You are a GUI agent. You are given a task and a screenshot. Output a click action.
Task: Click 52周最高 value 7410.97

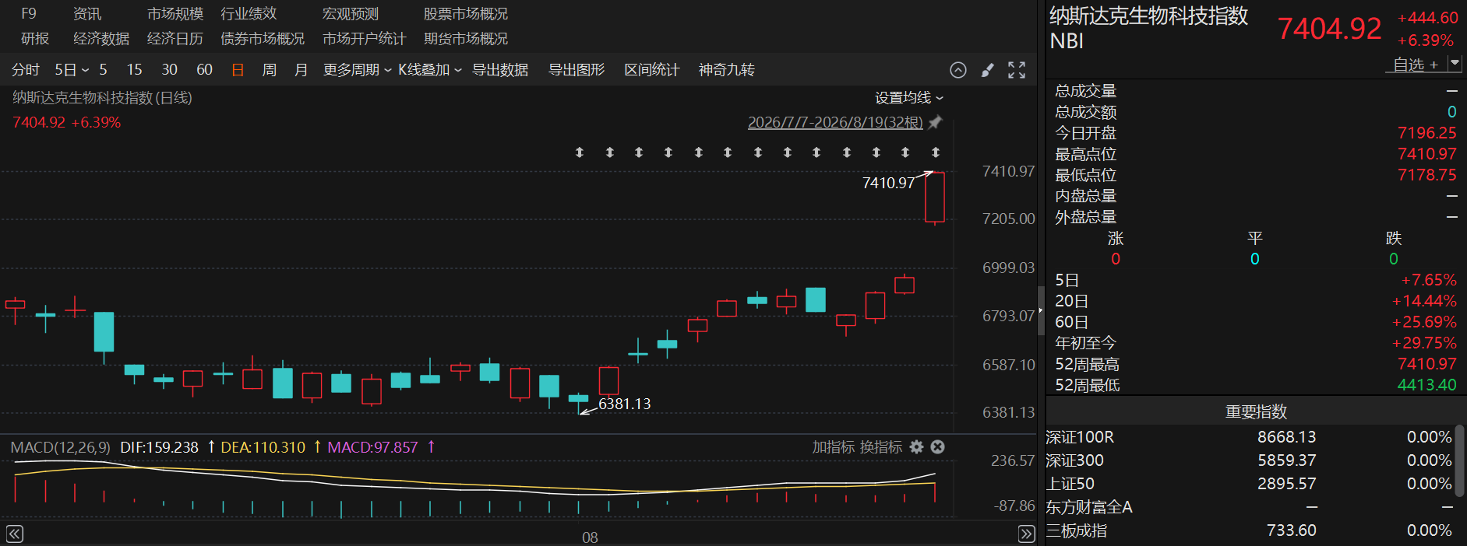pyautogui.click(x=1426, y=364)
